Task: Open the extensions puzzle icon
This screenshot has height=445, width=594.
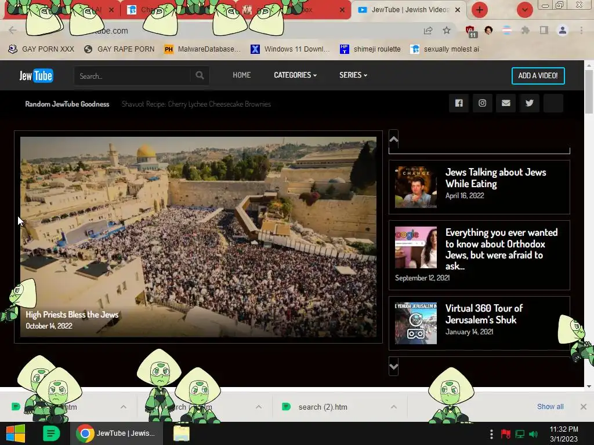Action: point(525,30)
